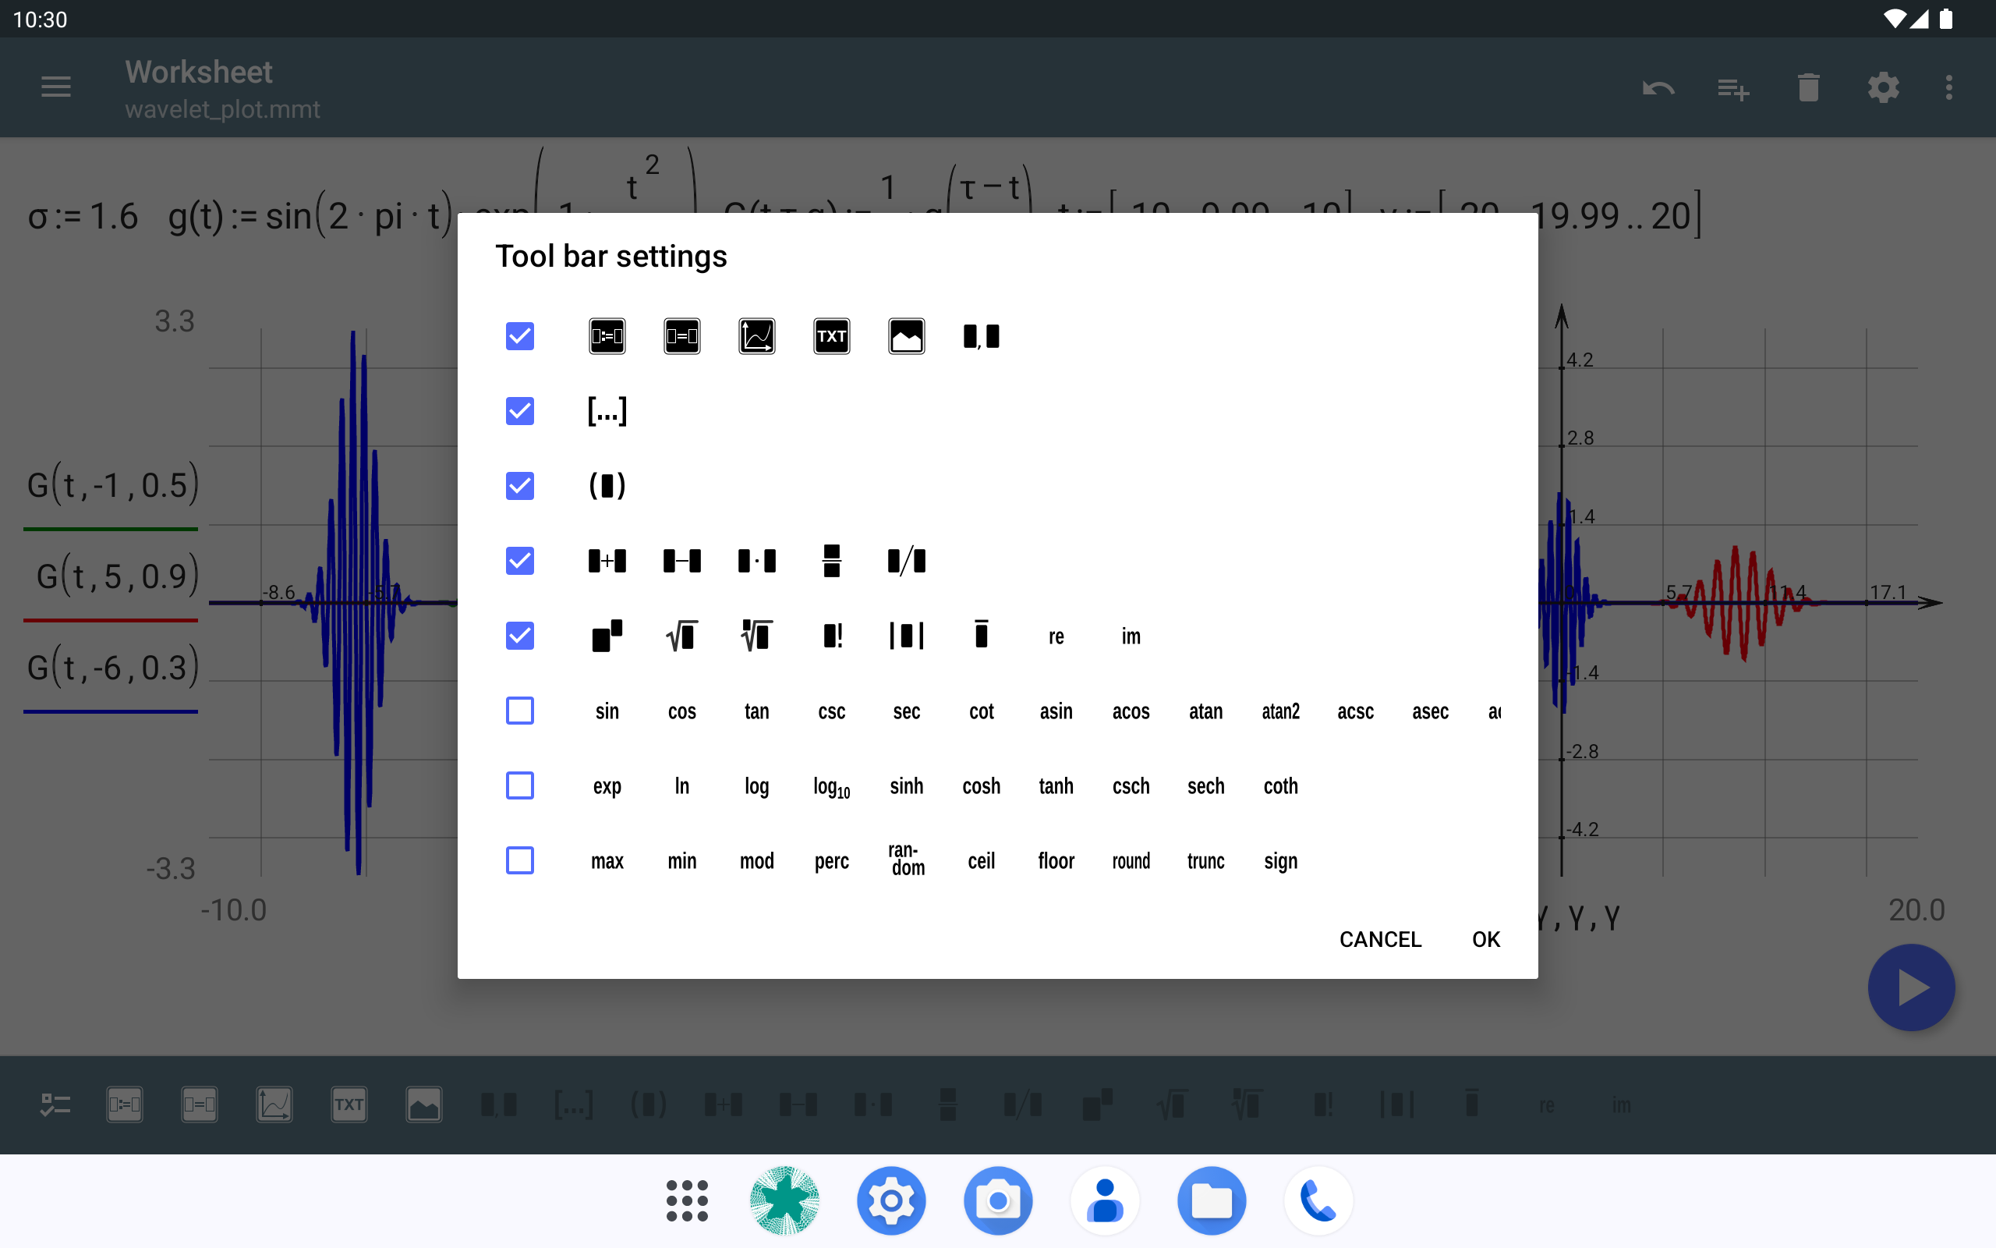The image size is (1996, 1248).
Task: Uncheck the [...] interval row checkbox
Action: click(x=519, y=411)
